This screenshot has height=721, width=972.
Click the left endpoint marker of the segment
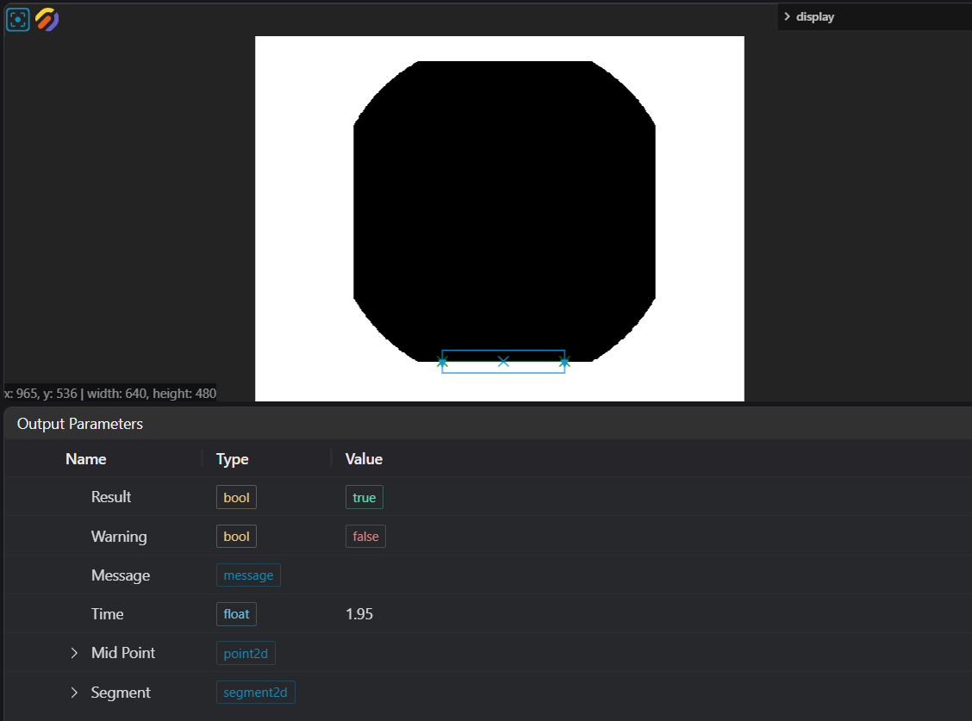coord(442,363)
